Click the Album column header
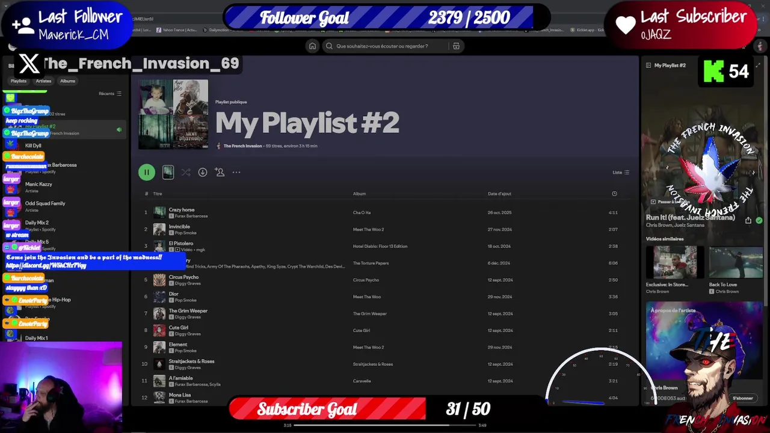Viewport: 770px width, 433px height. (x=359, y=194)
